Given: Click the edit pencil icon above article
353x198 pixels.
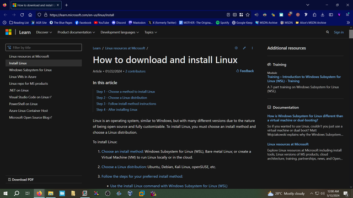Looking at the screenshot, I should pyautogui.click(x=244, y=48).
